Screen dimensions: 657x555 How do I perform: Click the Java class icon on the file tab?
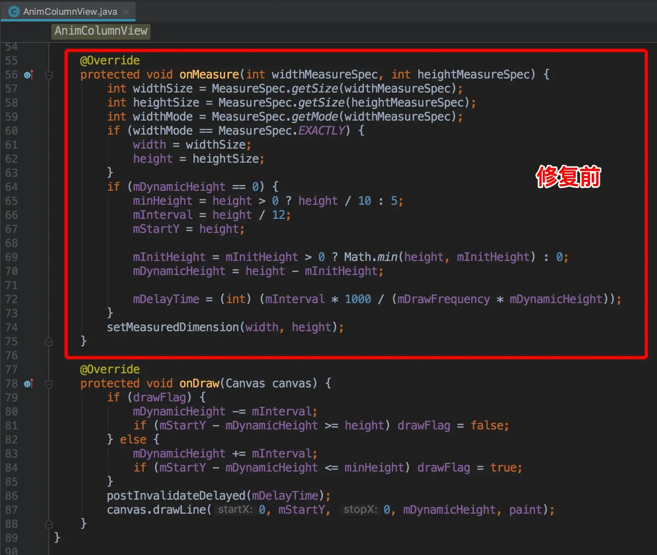pyautogui.click(x=14, y=12)
